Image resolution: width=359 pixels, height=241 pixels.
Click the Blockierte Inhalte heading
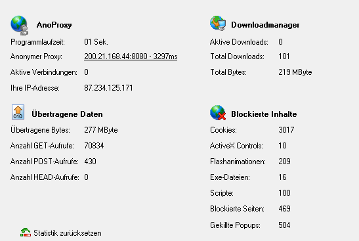pos(264,114)
